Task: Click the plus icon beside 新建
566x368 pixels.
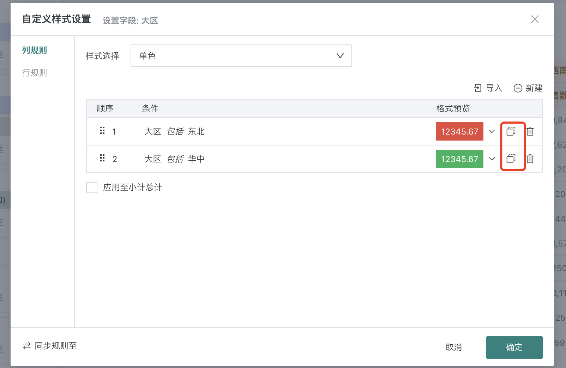Action: tap(518, 88)
